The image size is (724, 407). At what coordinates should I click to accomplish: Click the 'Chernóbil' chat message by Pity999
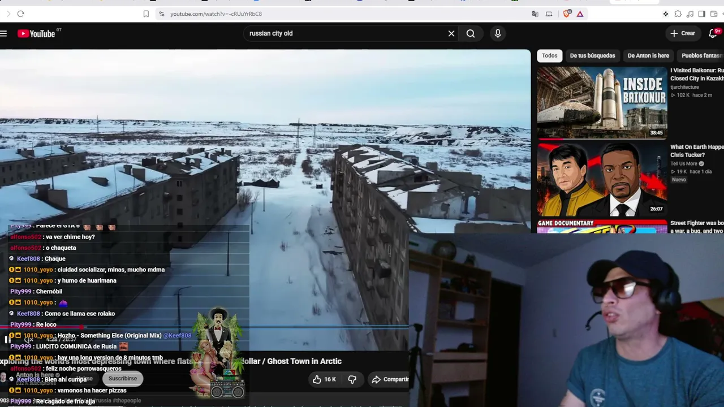(36, 292)
